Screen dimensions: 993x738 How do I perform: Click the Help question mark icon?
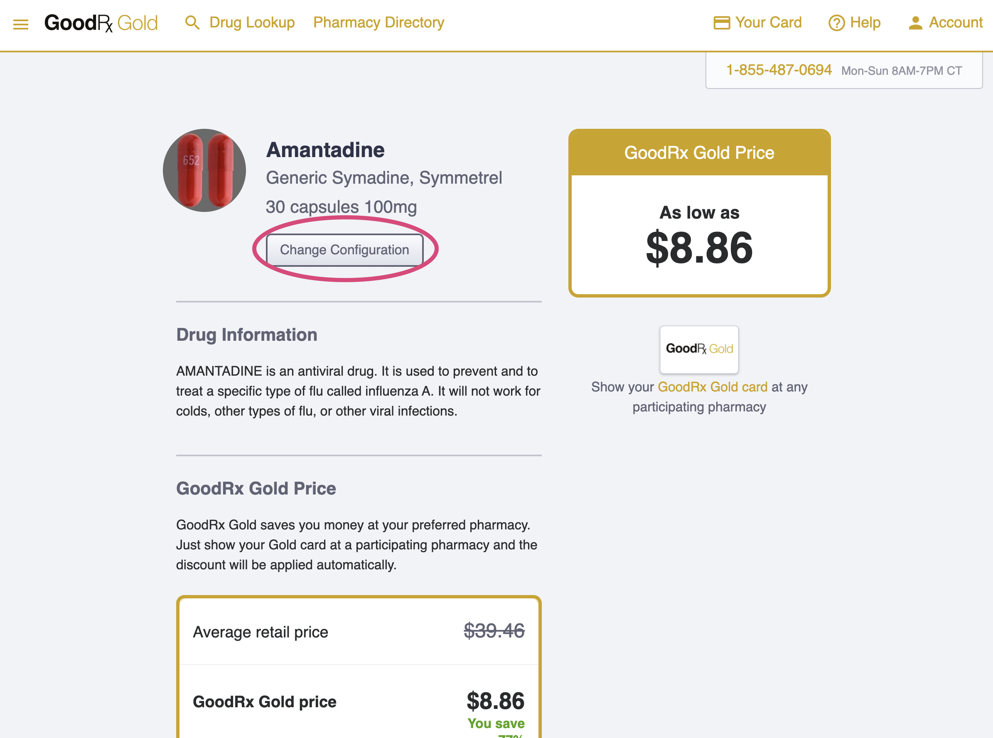pos(836,23)
